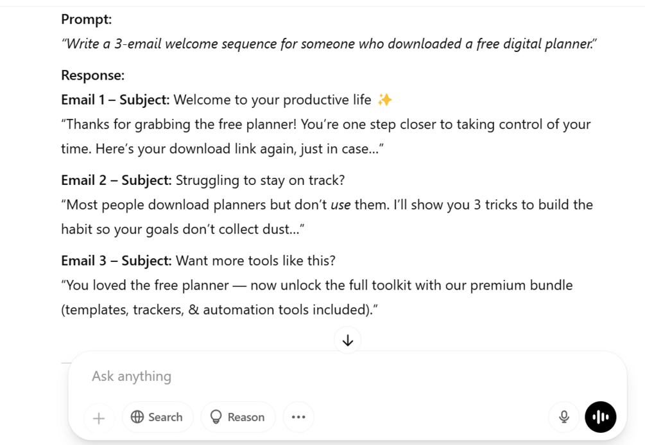This screenshot has width=645, height=445.
Task: Open the three-dot more options menu
Action: click(298, 417)
